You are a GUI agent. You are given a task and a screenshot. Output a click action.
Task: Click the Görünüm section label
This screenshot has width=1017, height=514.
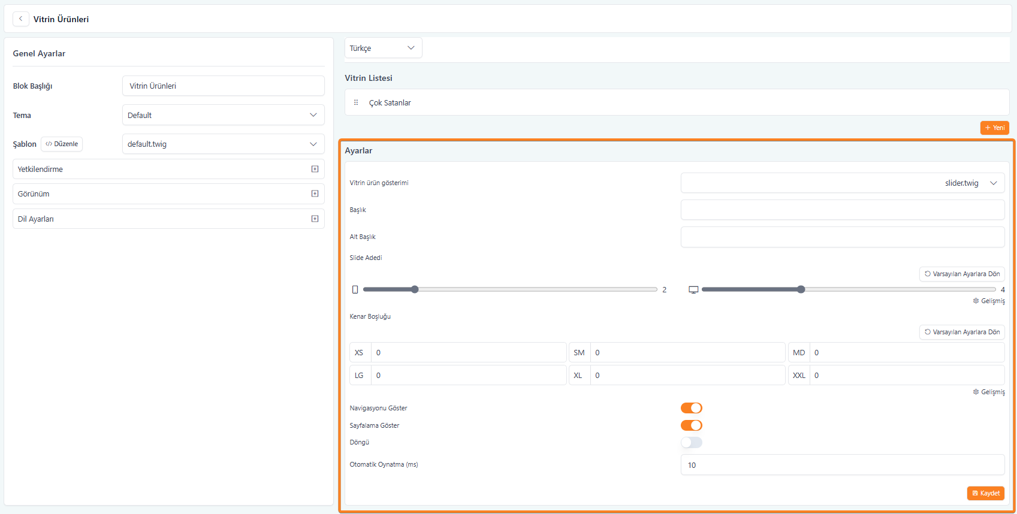click(x=34, y=193)
